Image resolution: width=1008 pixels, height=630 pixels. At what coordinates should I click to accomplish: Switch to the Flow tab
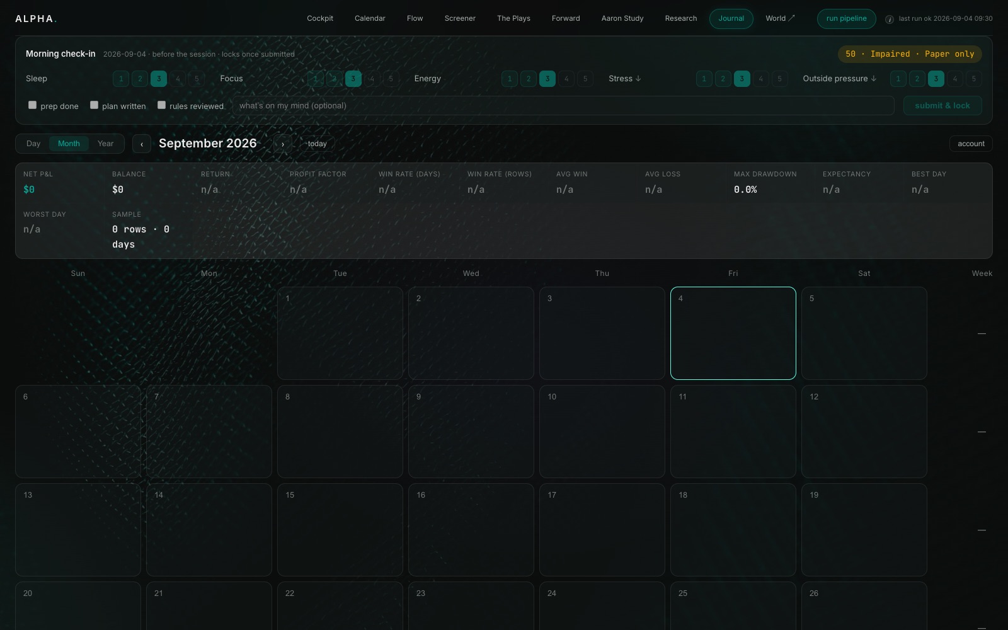[x=415, y=18]
